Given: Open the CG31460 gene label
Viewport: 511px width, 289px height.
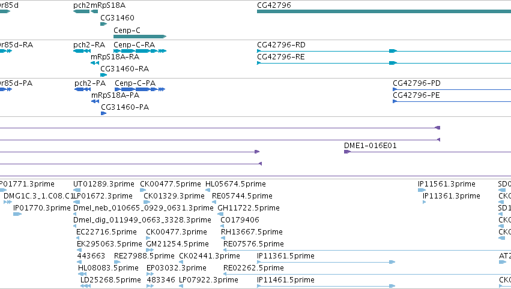Looking at the screenshot, I should tap(117, 17).
